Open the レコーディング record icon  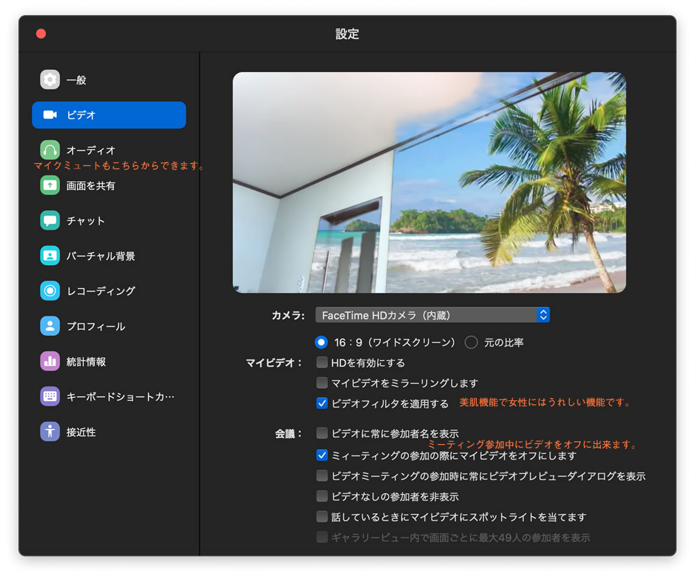pyautogui.click(x=49, y=291)
